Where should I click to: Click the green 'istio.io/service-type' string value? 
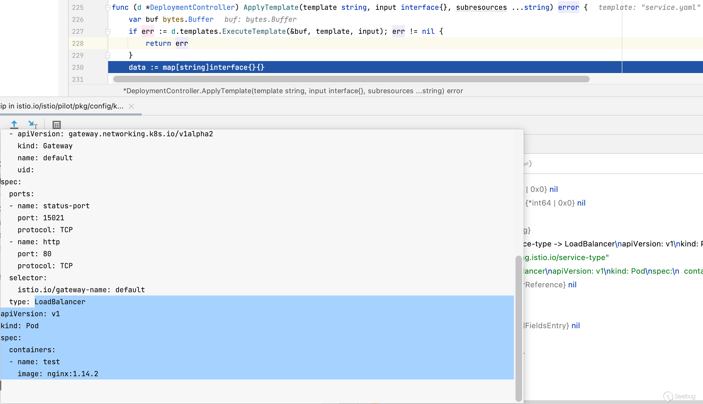coord(566,258)
